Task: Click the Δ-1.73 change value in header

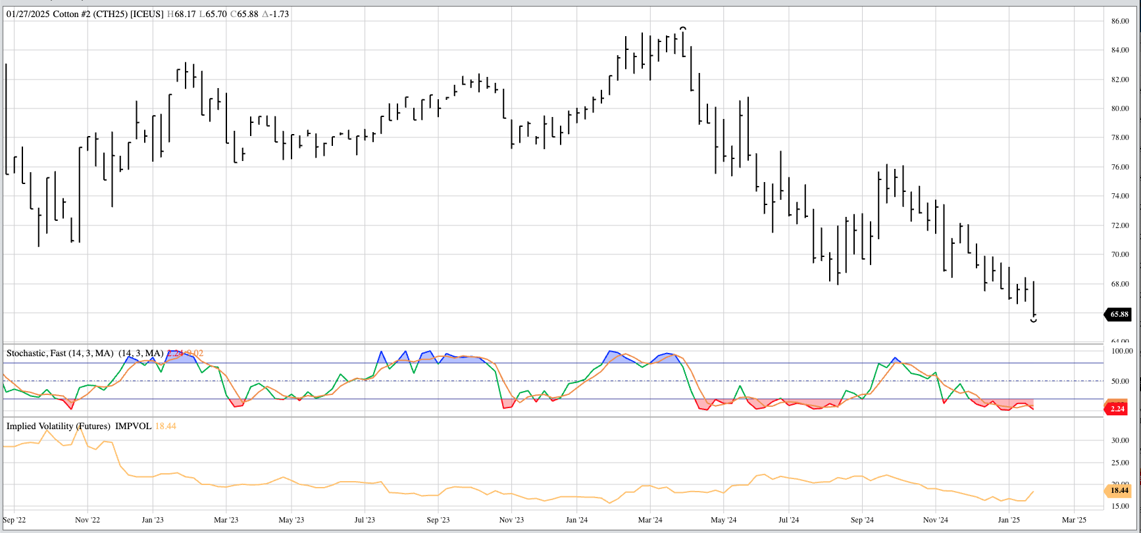Action: click(275, 14)
